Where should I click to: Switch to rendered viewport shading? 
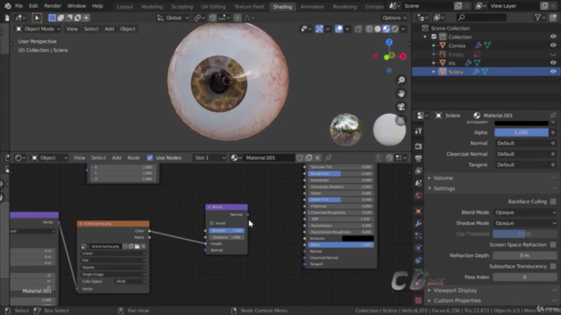395,29
